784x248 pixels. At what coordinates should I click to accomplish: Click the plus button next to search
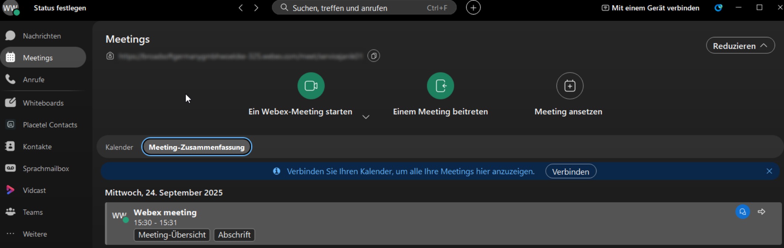point(473,8)
